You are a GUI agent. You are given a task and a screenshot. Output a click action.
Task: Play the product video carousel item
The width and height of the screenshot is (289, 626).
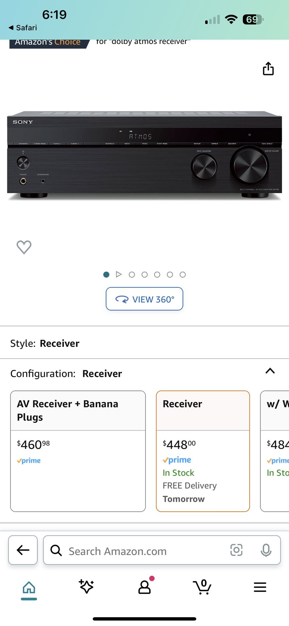tap(119, 274)
